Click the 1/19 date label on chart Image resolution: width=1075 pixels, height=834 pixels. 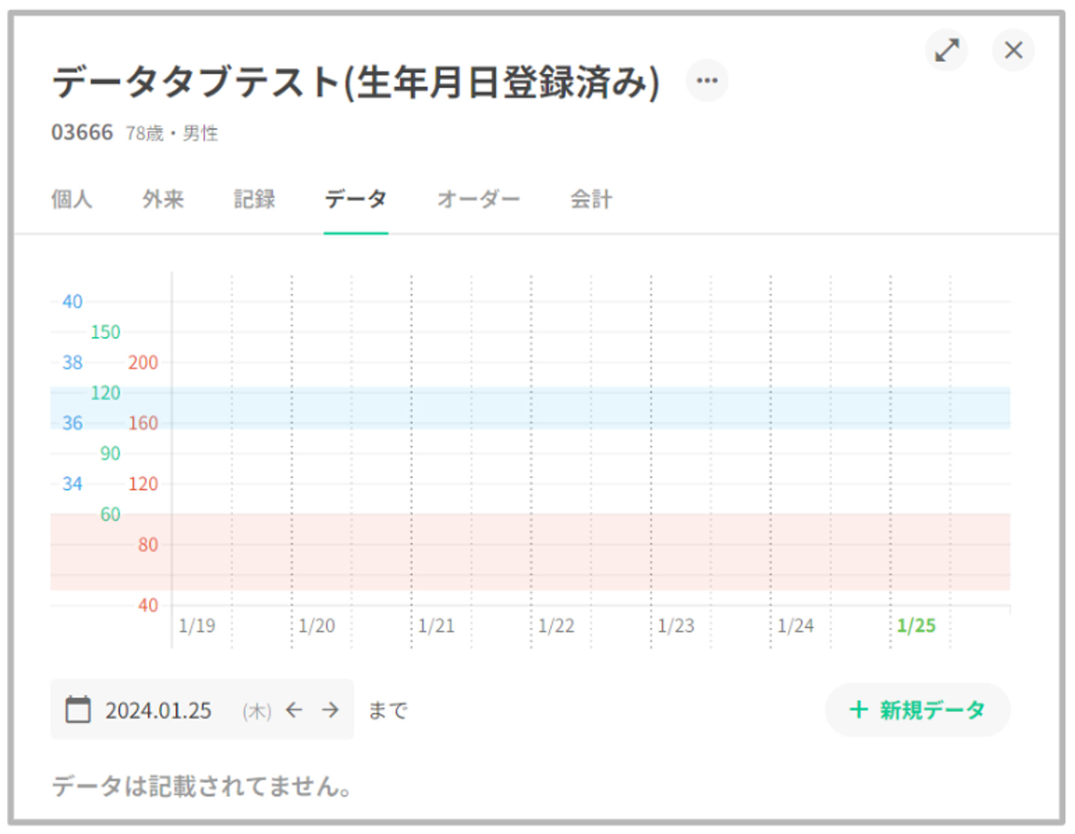point(197,625)
